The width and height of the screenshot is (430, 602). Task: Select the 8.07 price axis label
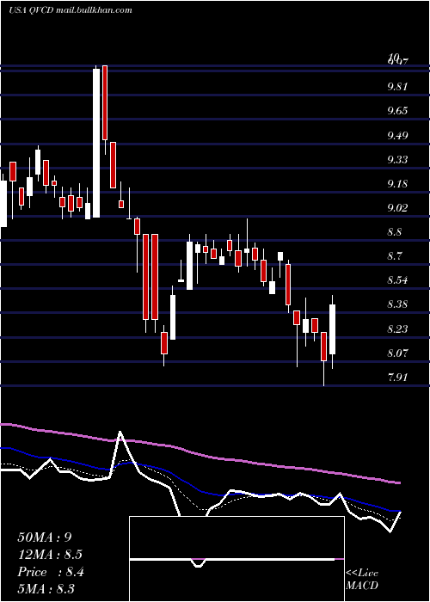tap(397, 353)
